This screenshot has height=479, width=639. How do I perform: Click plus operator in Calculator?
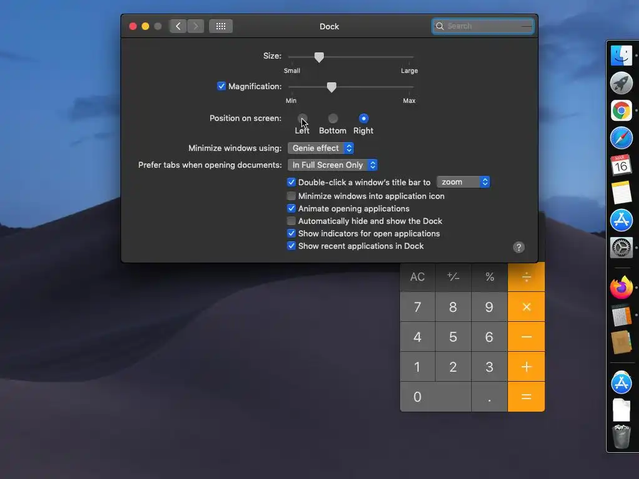(x=526, y=367)
